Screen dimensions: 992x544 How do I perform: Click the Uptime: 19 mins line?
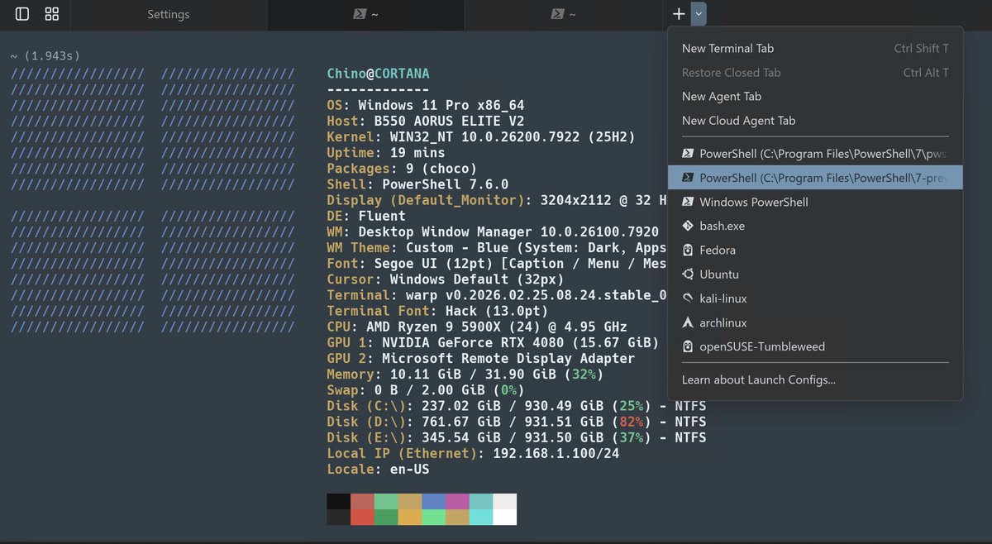pyautogui.click(x=386, y=153)
